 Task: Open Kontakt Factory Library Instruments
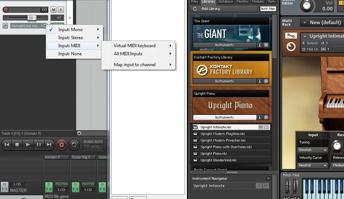pyautogui.click(x=225, y=81)
